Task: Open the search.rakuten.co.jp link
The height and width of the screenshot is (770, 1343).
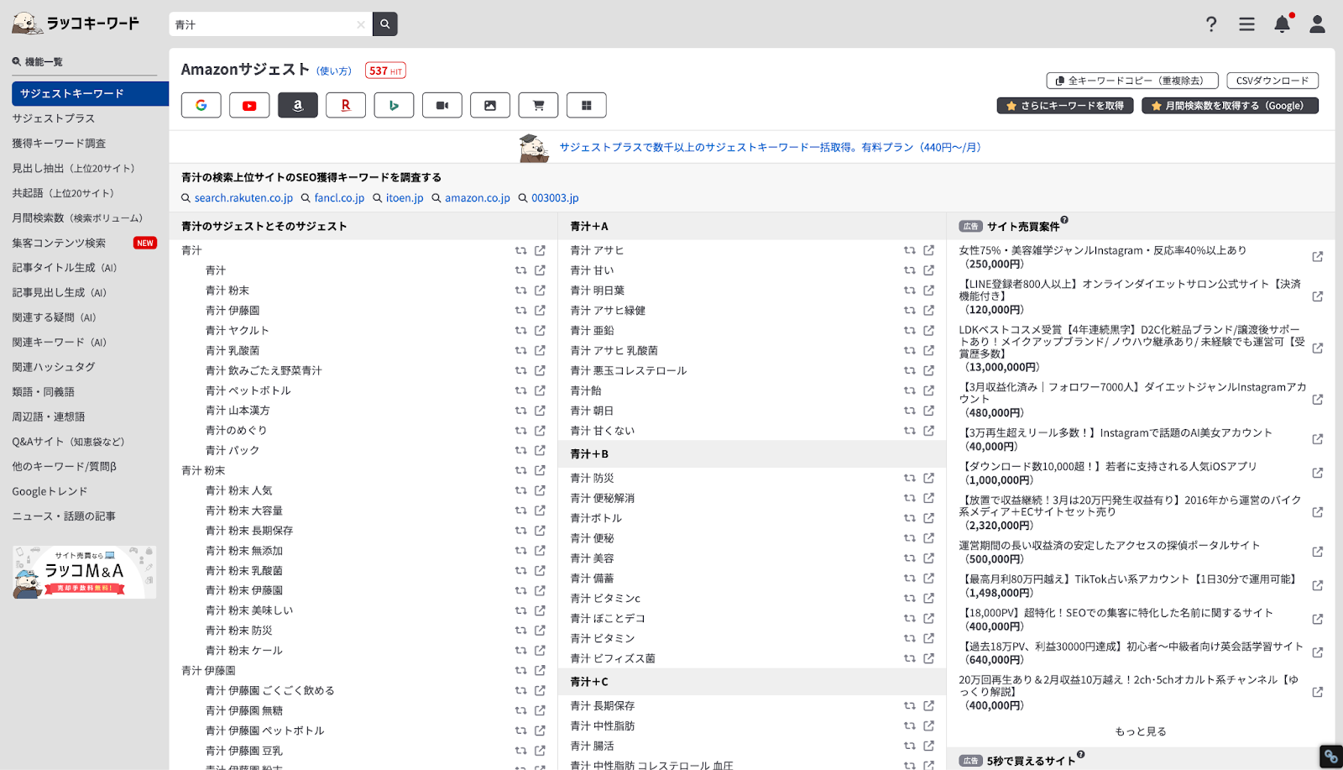Action: pos(243,198)
